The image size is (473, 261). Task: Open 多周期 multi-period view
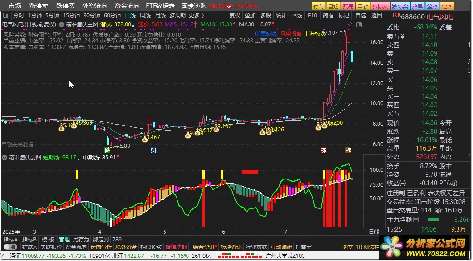click(178, 16)
